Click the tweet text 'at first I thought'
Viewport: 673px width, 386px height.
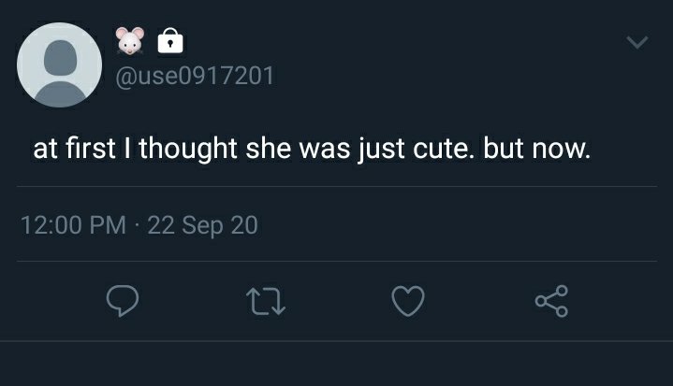click(x=135, y=150)
